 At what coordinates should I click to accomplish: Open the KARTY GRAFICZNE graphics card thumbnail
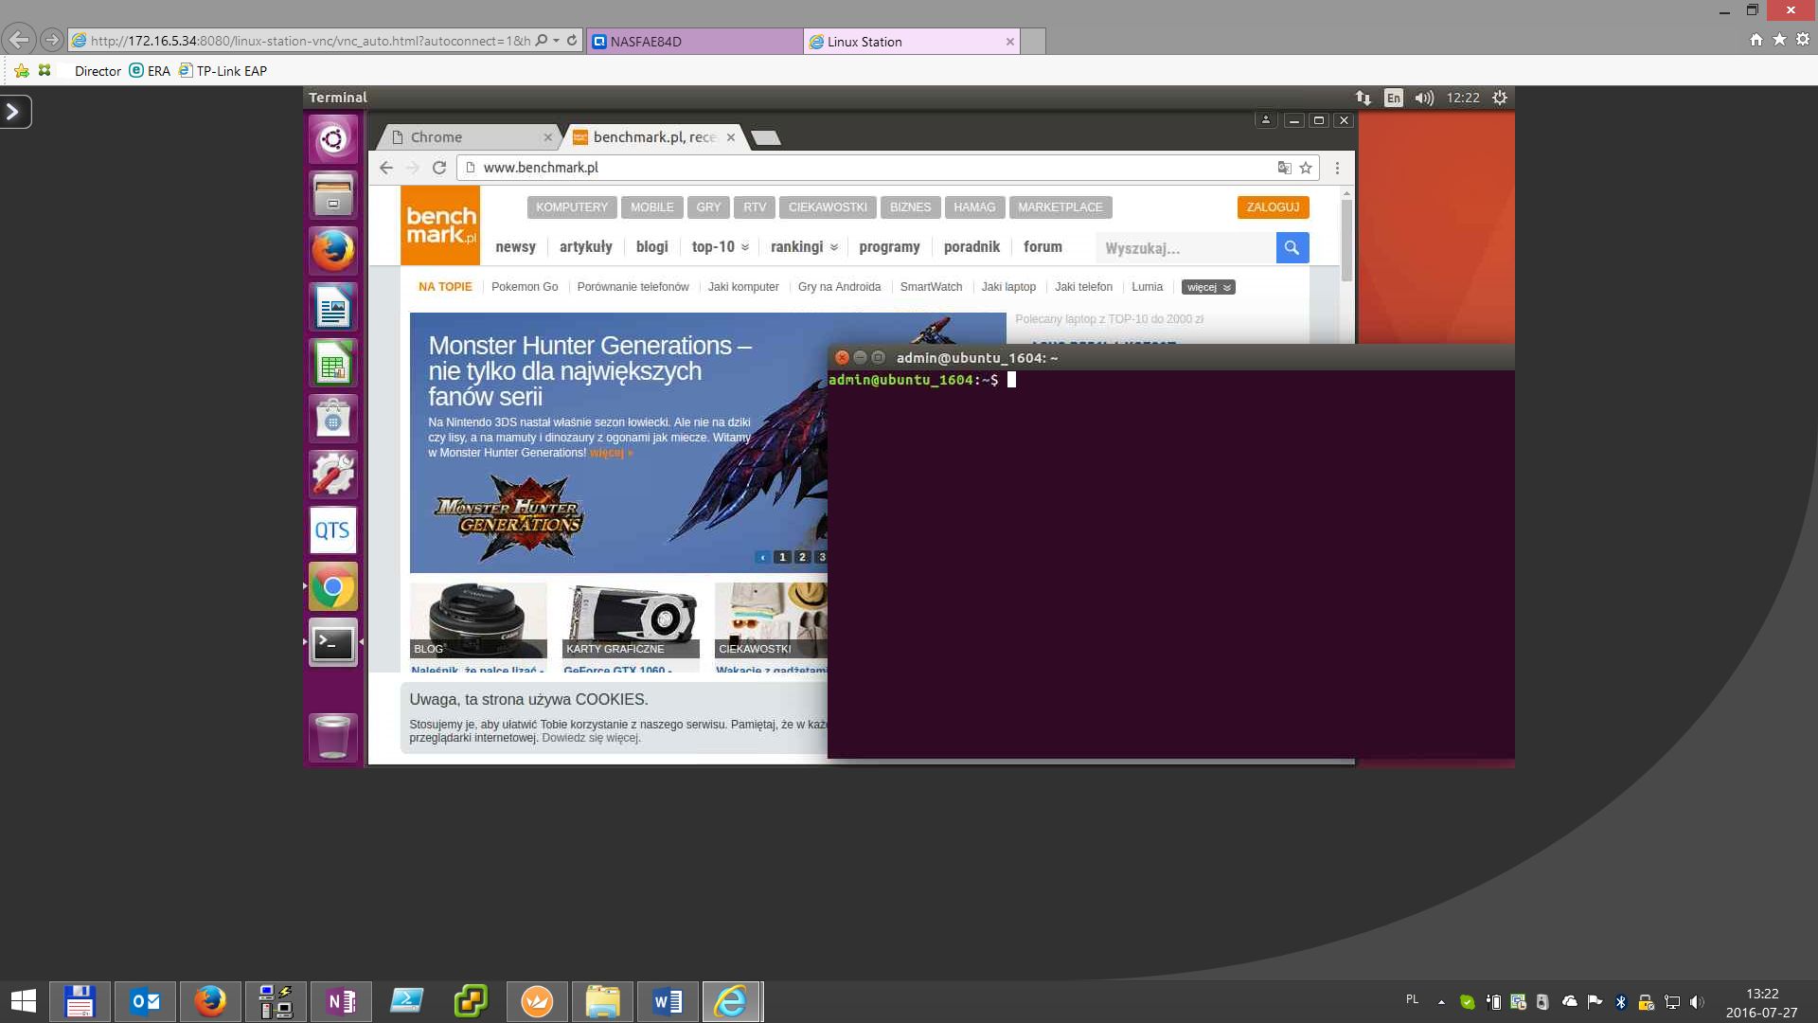631,620
